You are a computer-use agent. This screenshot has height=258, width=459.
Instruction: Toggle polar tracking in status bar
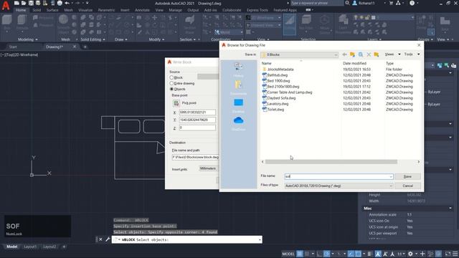pos(327,254)
